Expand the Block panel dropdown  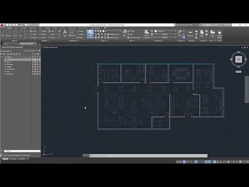pos(132,41)
